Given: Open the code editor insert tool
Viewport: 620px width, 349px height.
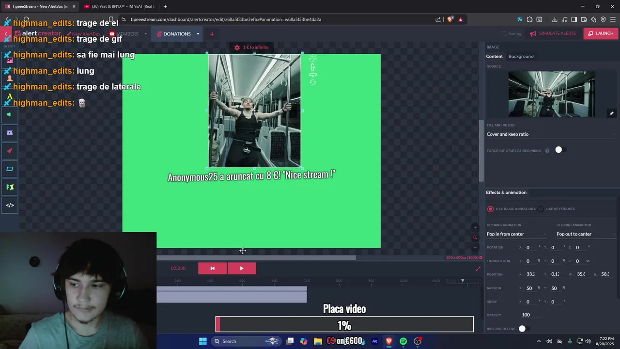Looking at the screenshot, I should (9, 205).
